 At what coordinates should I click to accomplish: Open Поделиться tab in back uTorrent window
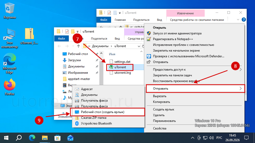pyautogui.click(x=141, y=20)
